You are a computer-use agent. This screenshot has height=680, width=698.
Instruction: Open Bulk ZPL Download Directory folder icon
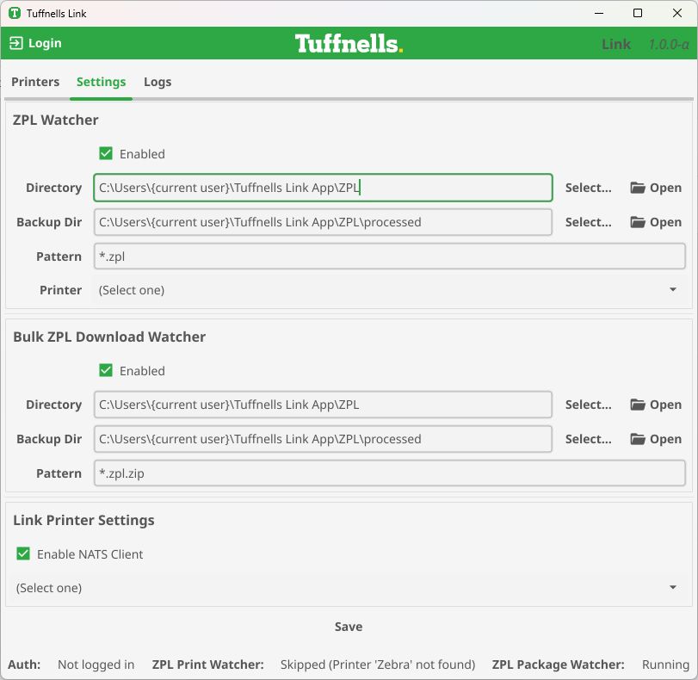tap(638, 405)
